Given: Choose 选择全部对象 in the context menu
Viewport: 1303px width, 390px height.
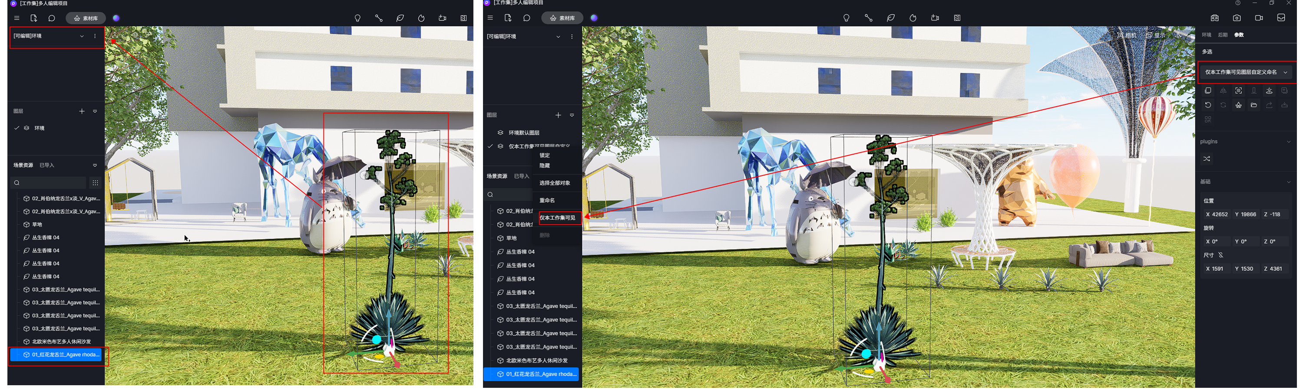Looking at the screenshot, I should [554, 182].
